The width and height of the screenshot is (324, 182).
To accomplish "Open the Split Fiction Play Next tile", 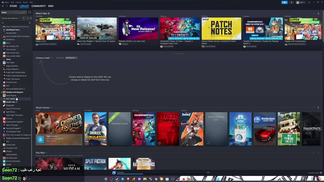I will (x=95, y=164).
